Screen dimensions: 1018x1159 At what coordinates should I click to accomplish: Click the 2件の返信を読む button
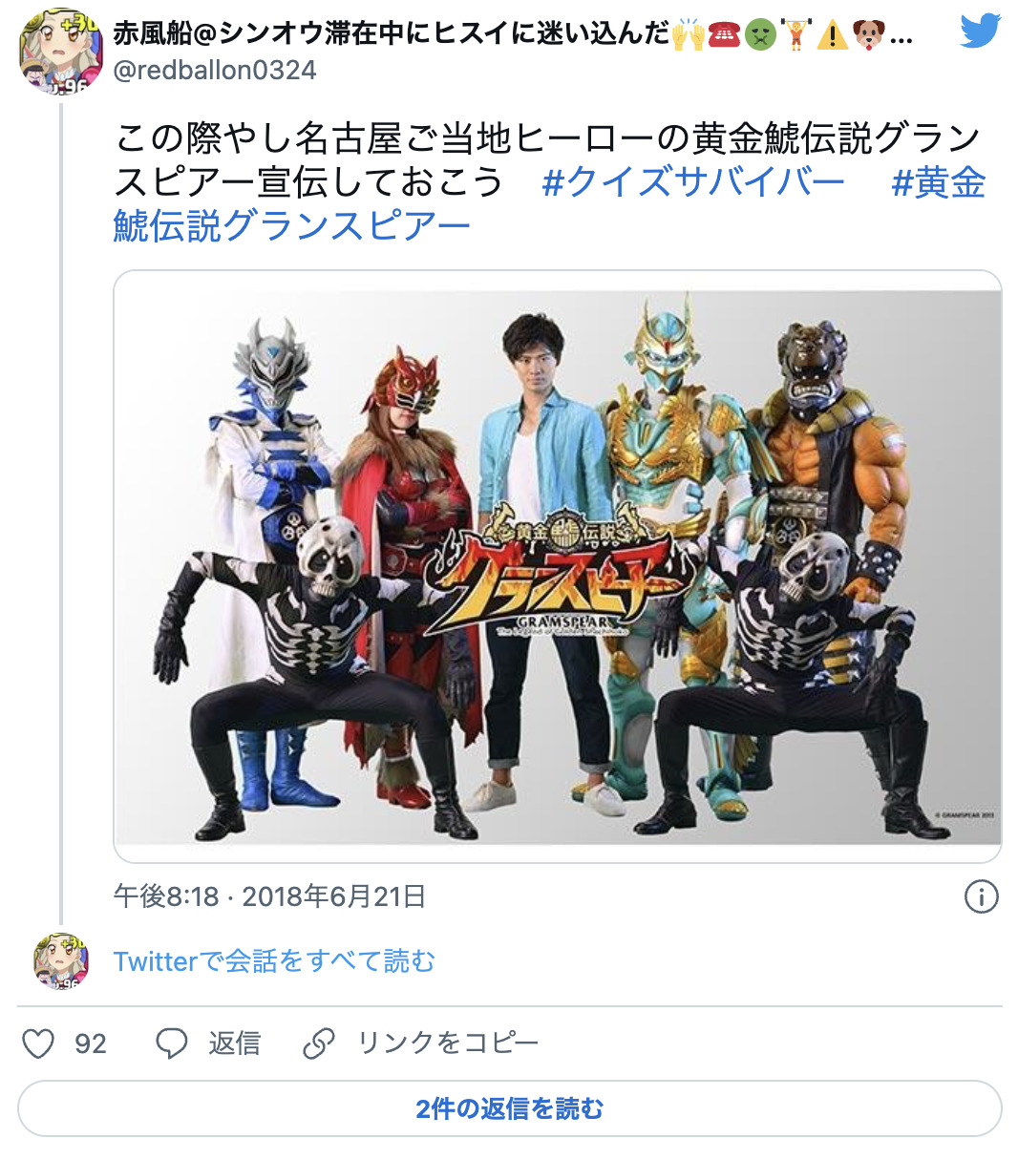509,1108
